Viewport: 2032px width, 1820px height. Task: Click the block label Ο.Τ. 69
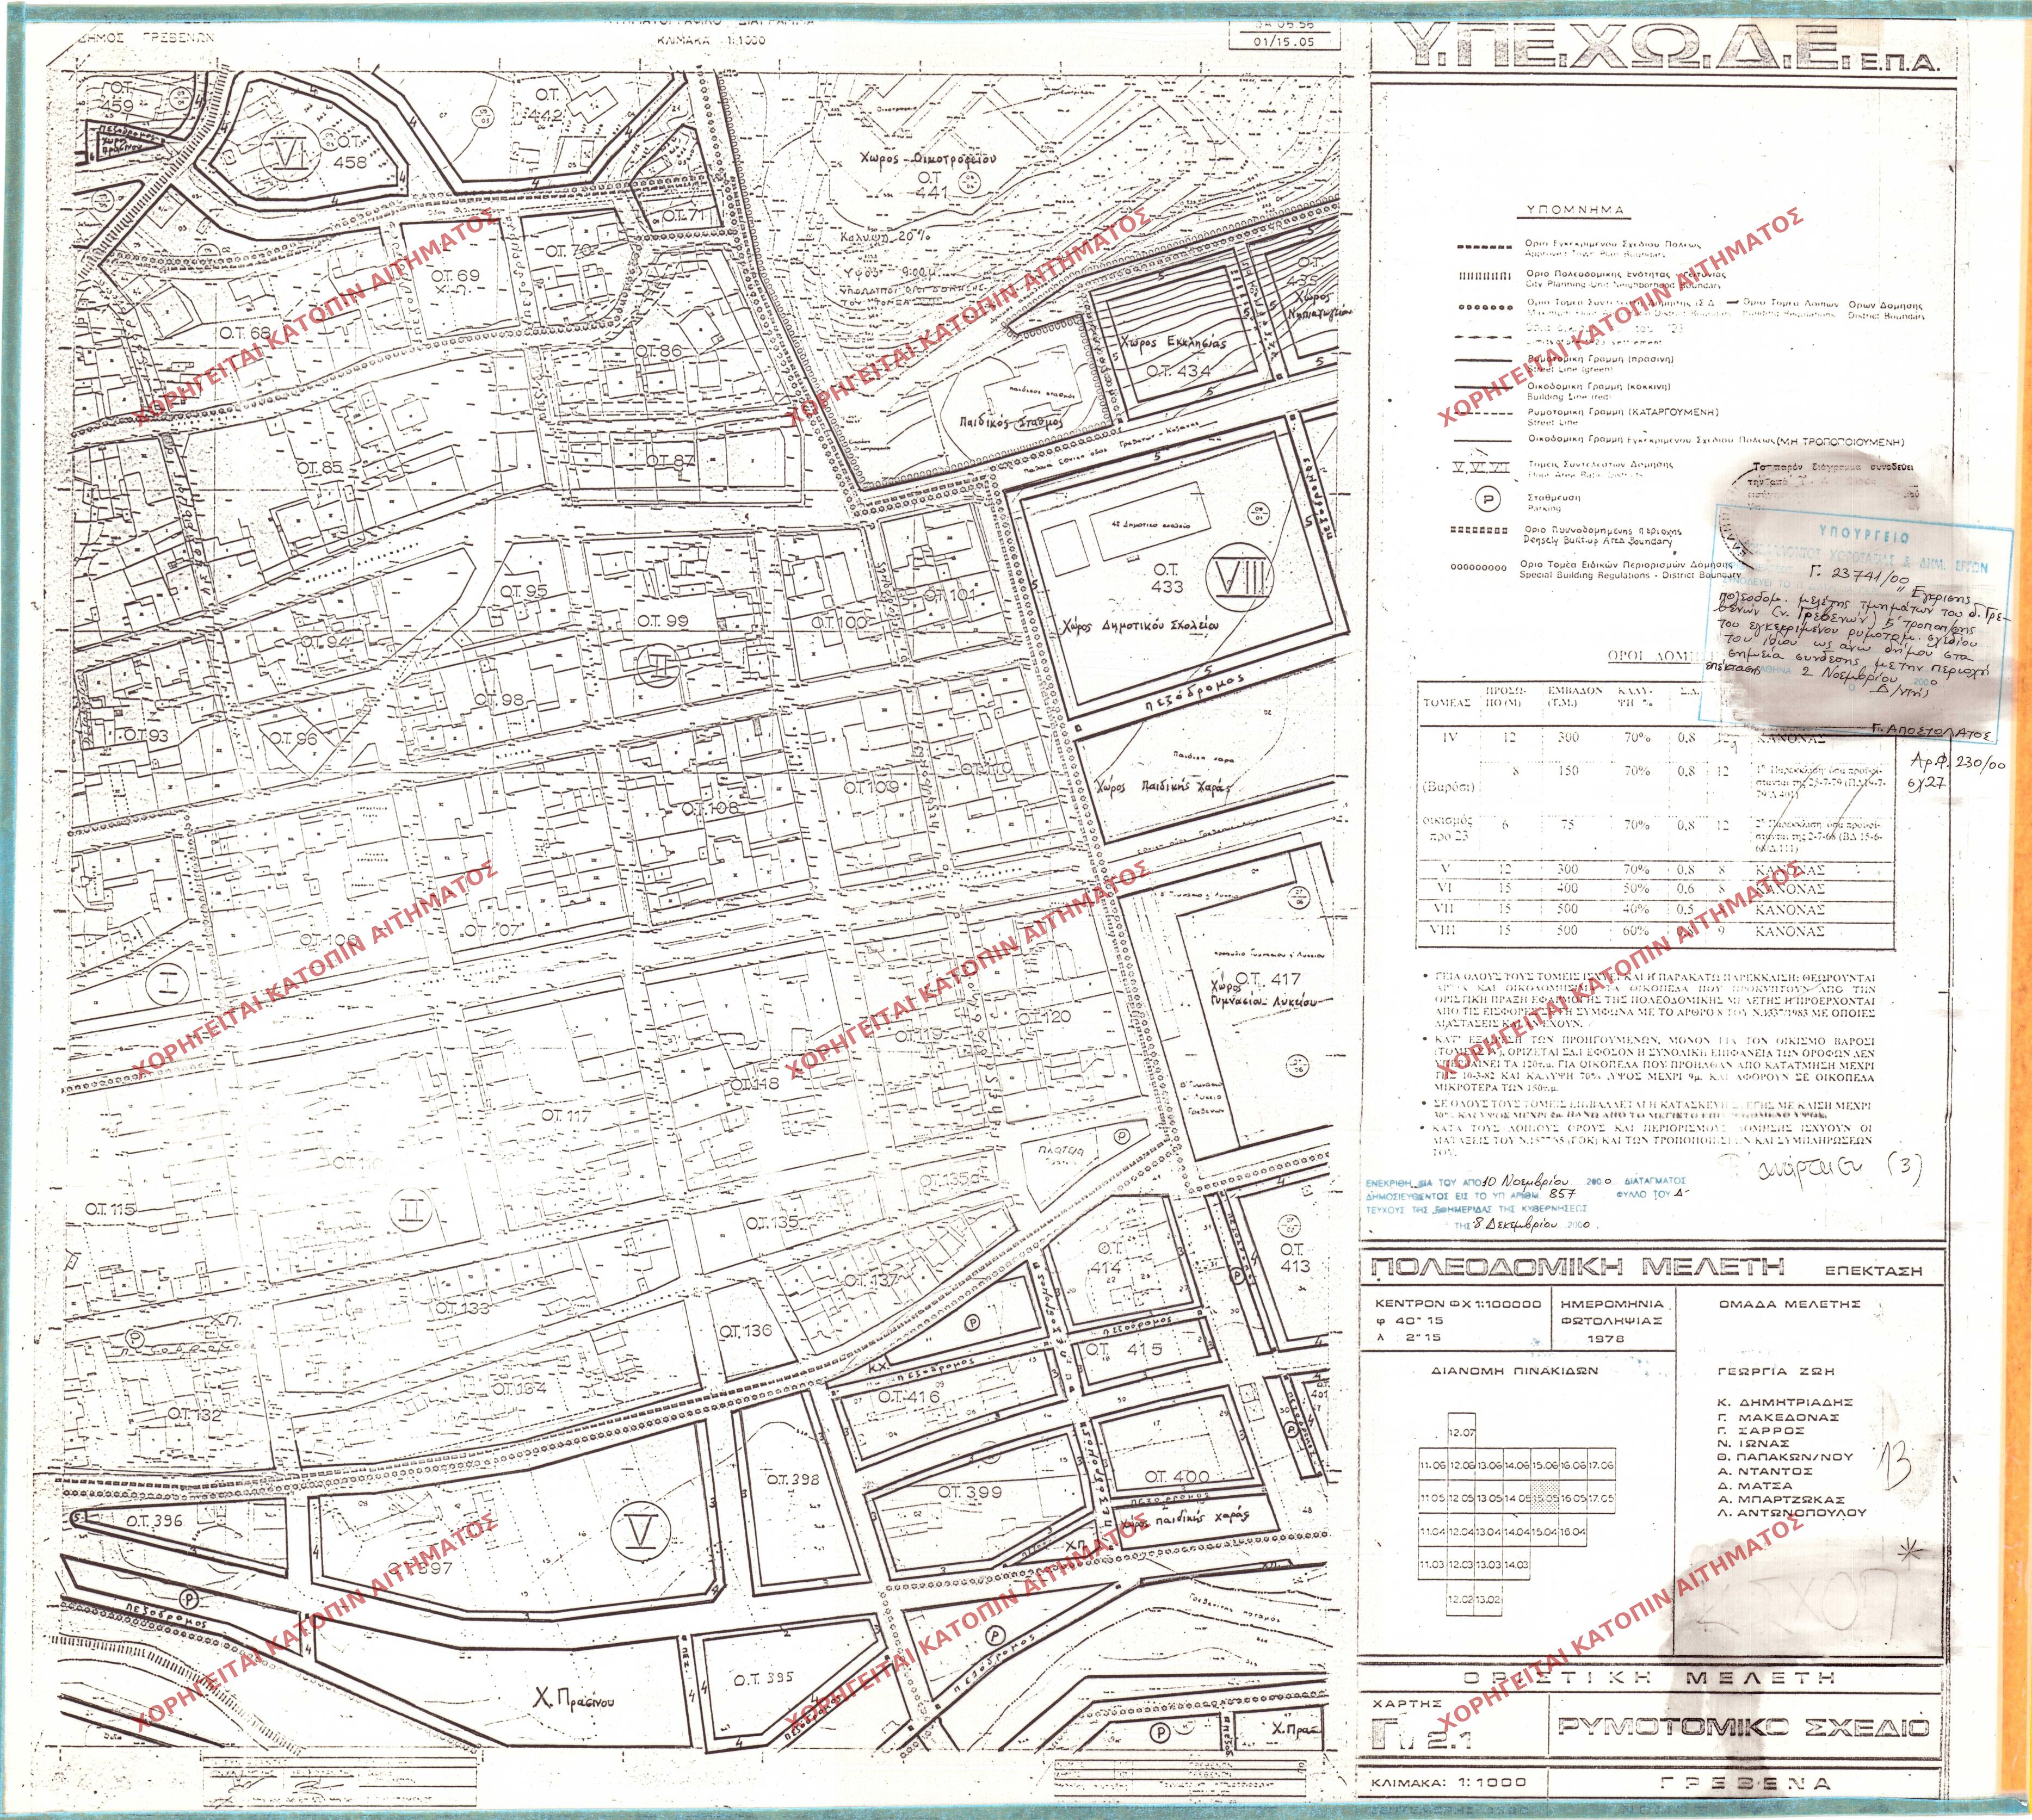pos(455,275)
